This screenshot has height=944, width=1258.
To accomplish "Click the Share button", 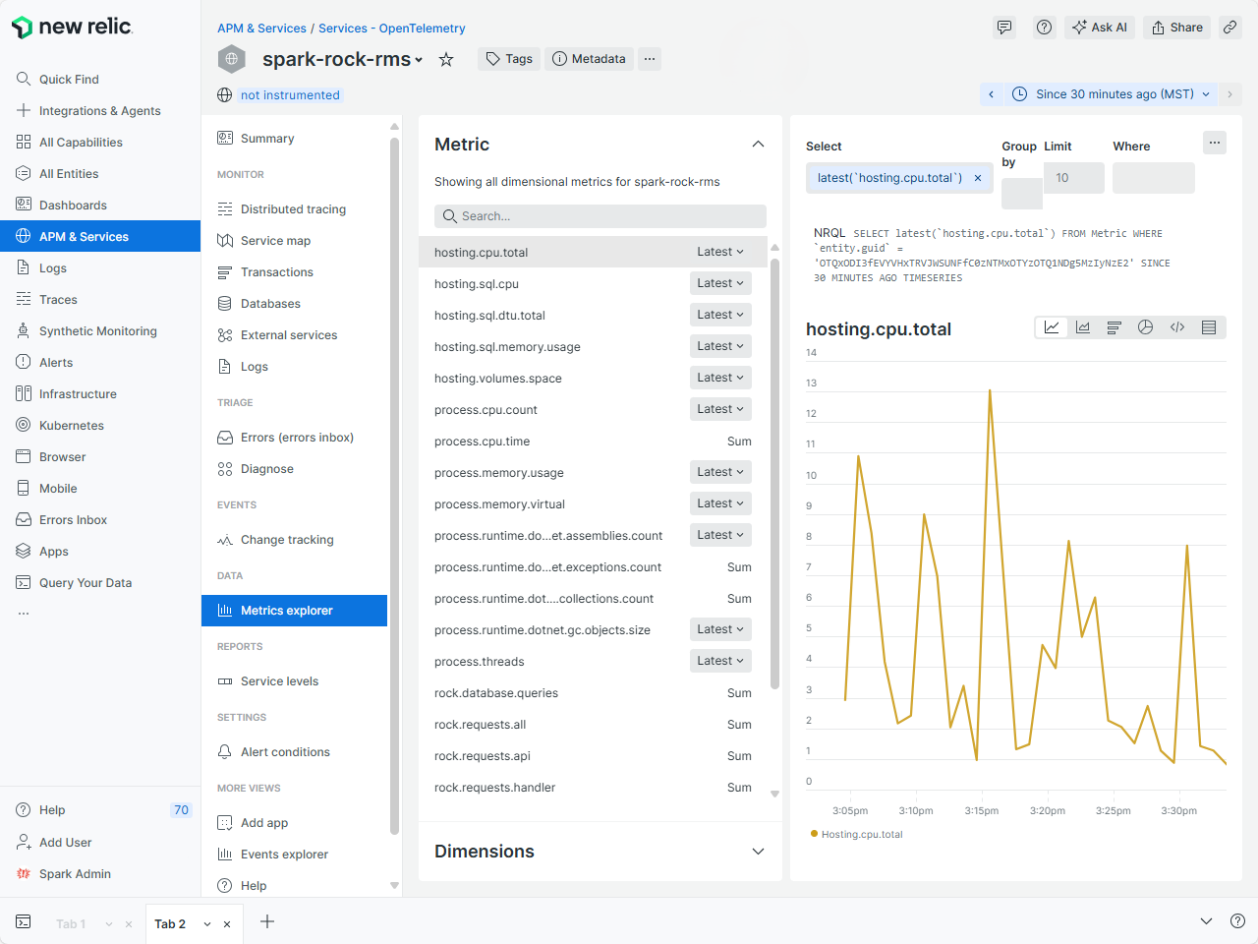I will [1177, 28].
